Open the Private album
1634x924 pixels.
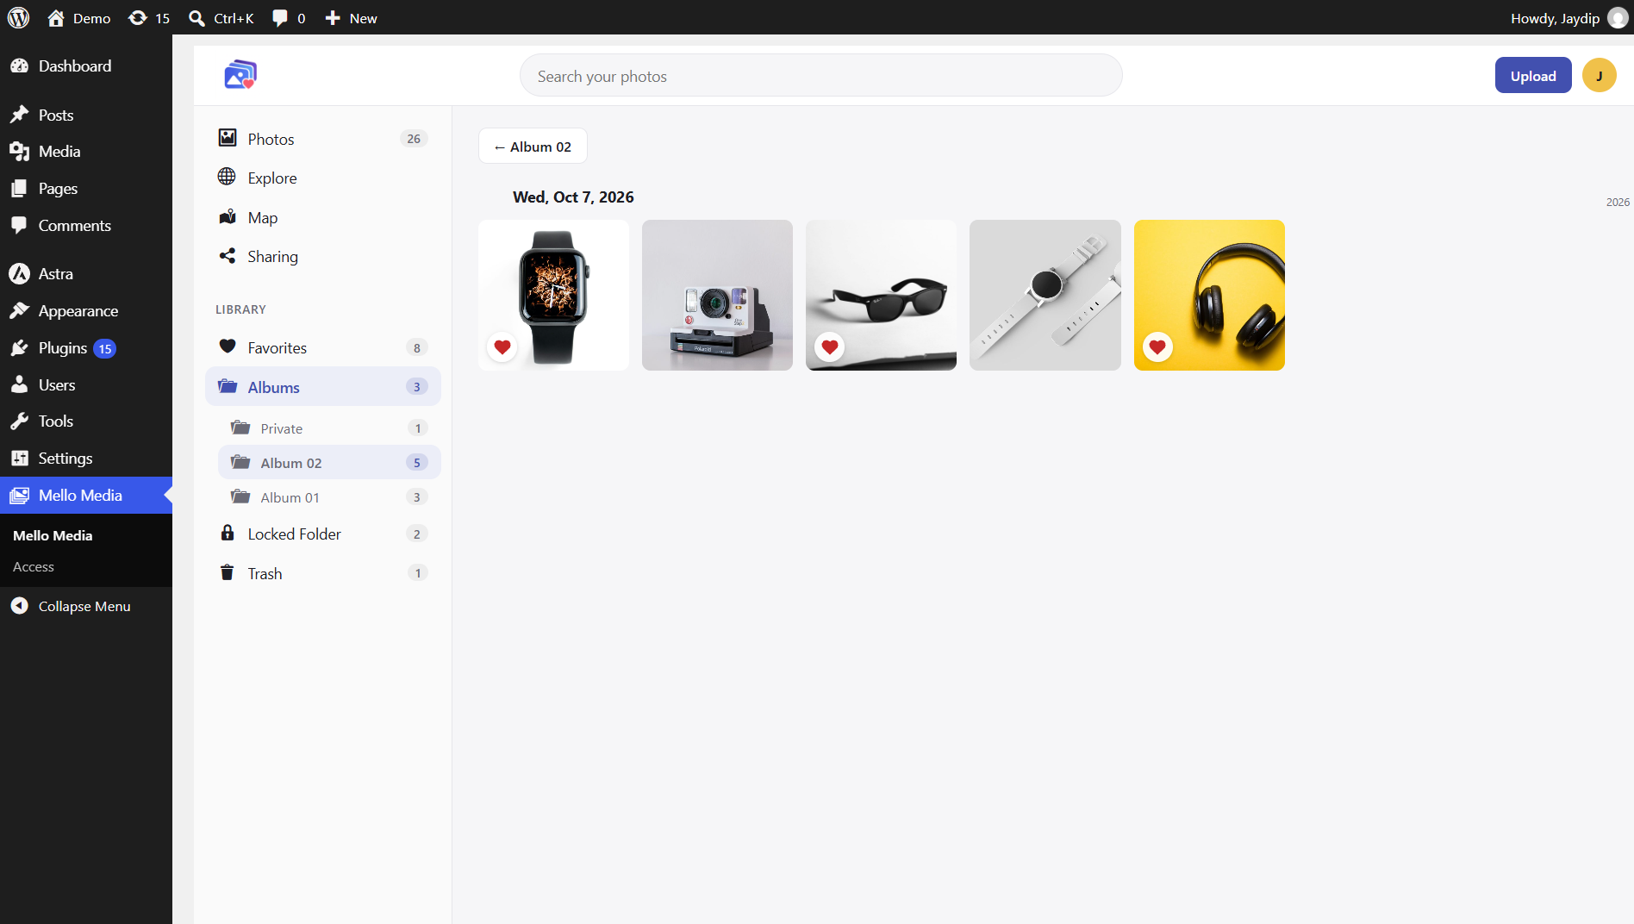pyautogui.click(x=329, y=428)
